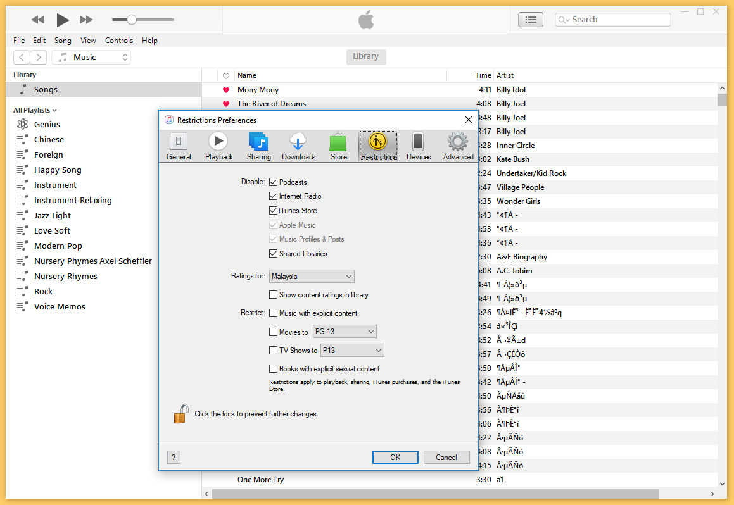Open the Controls menu
Screen dimensions: 734x505
tap(119, 41)
